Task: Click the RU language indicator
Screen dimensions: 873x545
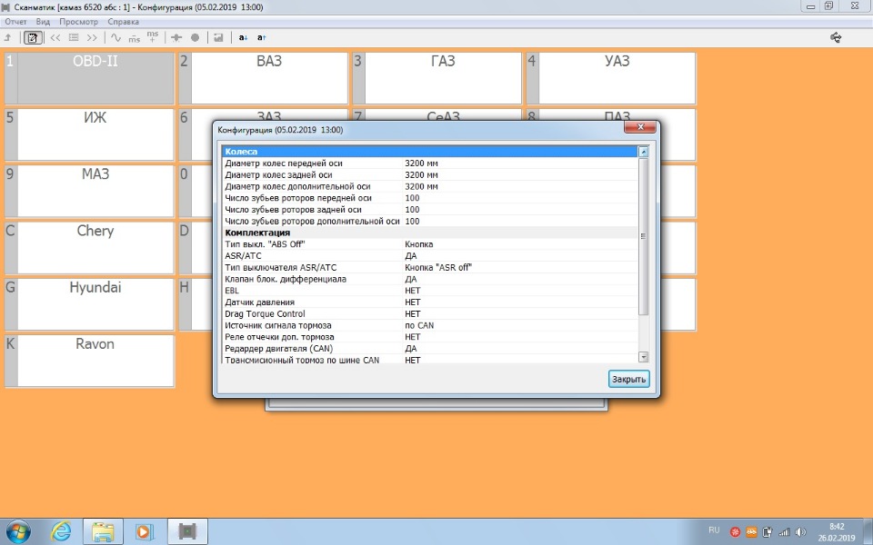Action: (714, 530)
